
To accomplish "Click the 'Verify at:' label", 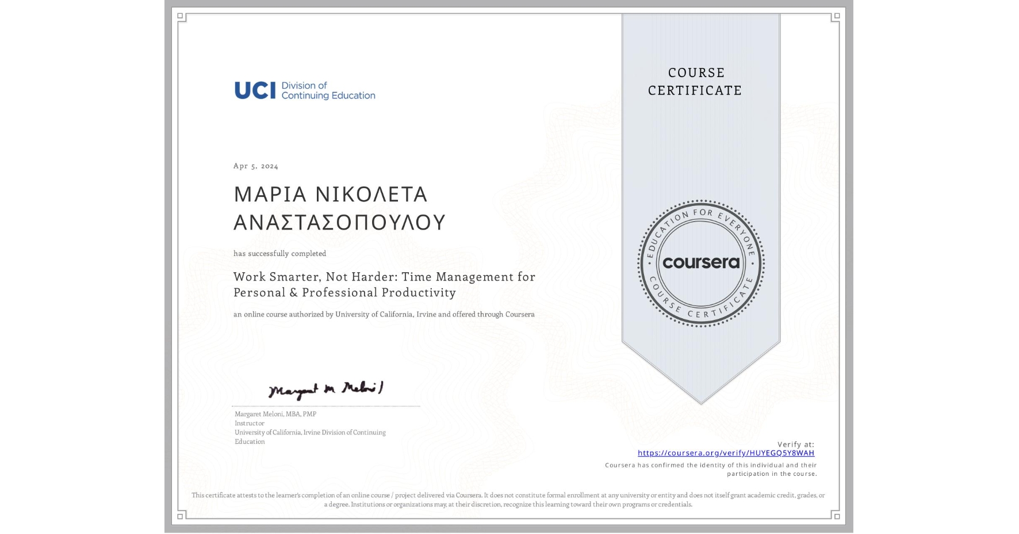I will click(x=796, y=444).
